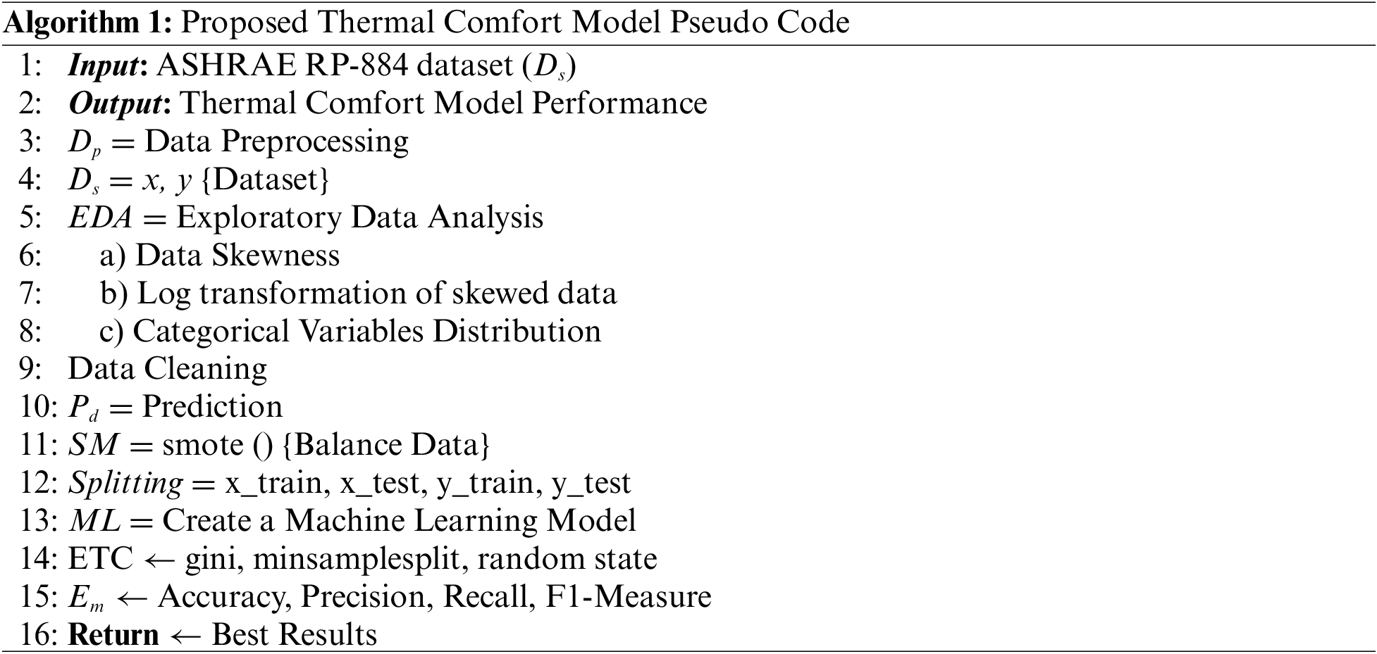Click "Accuracy, Precision, Recall, F1-Measure" text
Image resolution: width=1377 pixels, height=654 pixels.
pos(434,597)
